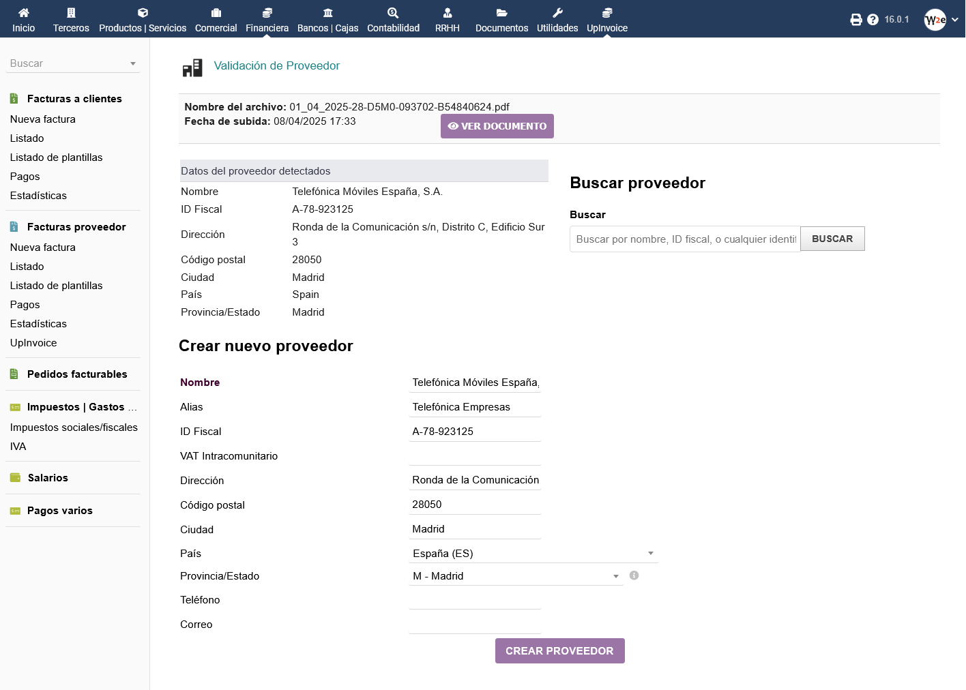Click version number 16.0.1 in top bar
The width and height of the screenshot is (966, 690).
pyautogui.click(x=897, y=20)
